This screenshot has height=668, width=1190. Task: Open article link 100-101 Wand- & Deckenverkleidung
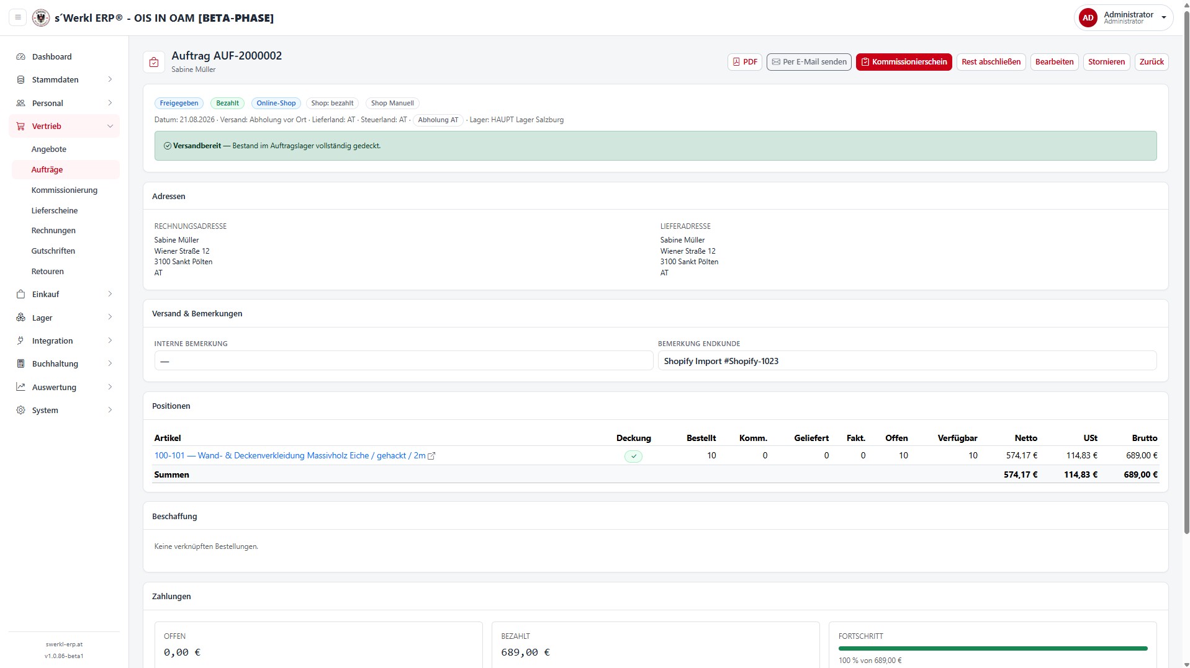290,456
